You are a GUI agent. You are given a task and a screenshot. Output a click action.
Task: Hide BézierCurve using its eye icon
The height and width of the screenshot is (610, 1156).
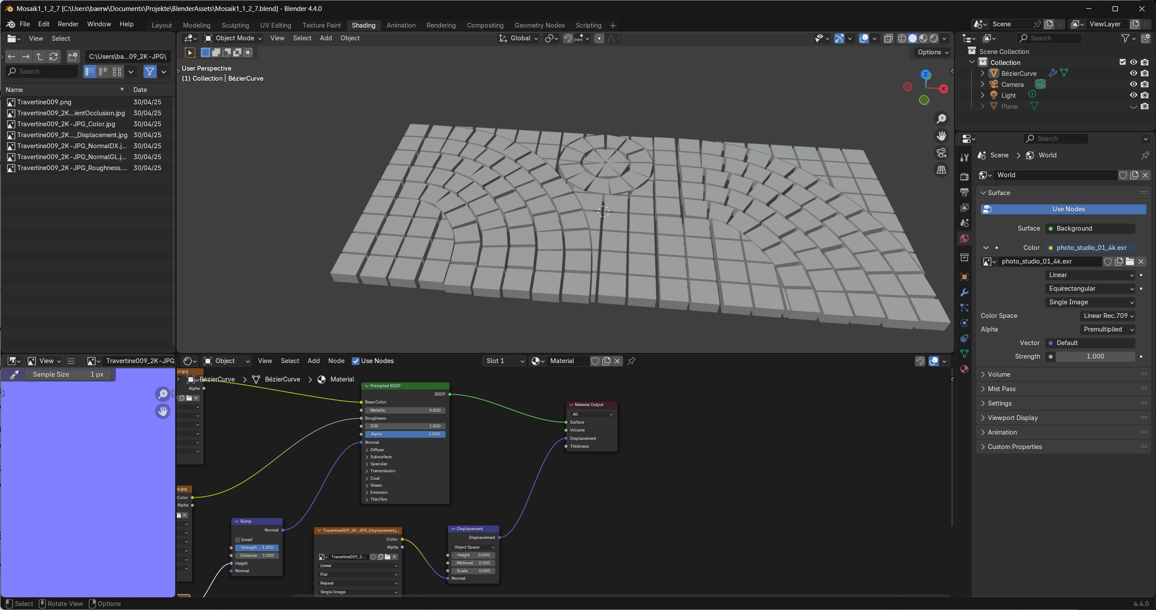click(x=1133, y=73)
